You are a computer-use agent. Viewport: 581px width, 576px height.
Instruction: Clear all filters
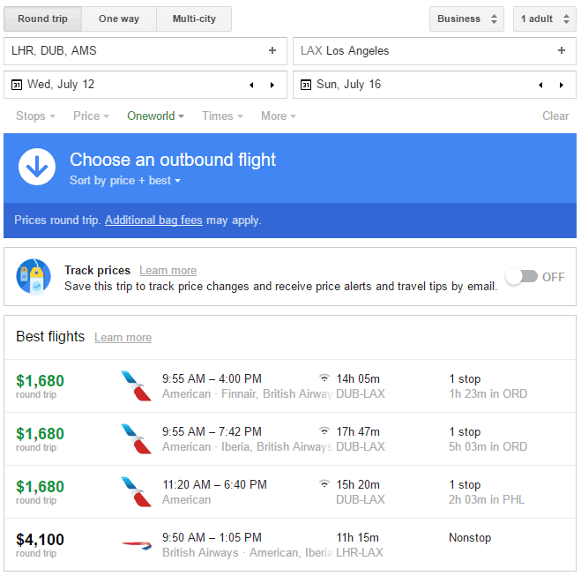(x=555, y=116)
